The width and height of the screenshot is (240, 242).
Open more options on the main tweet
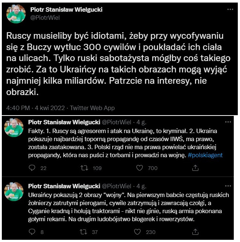click(230, 10)
